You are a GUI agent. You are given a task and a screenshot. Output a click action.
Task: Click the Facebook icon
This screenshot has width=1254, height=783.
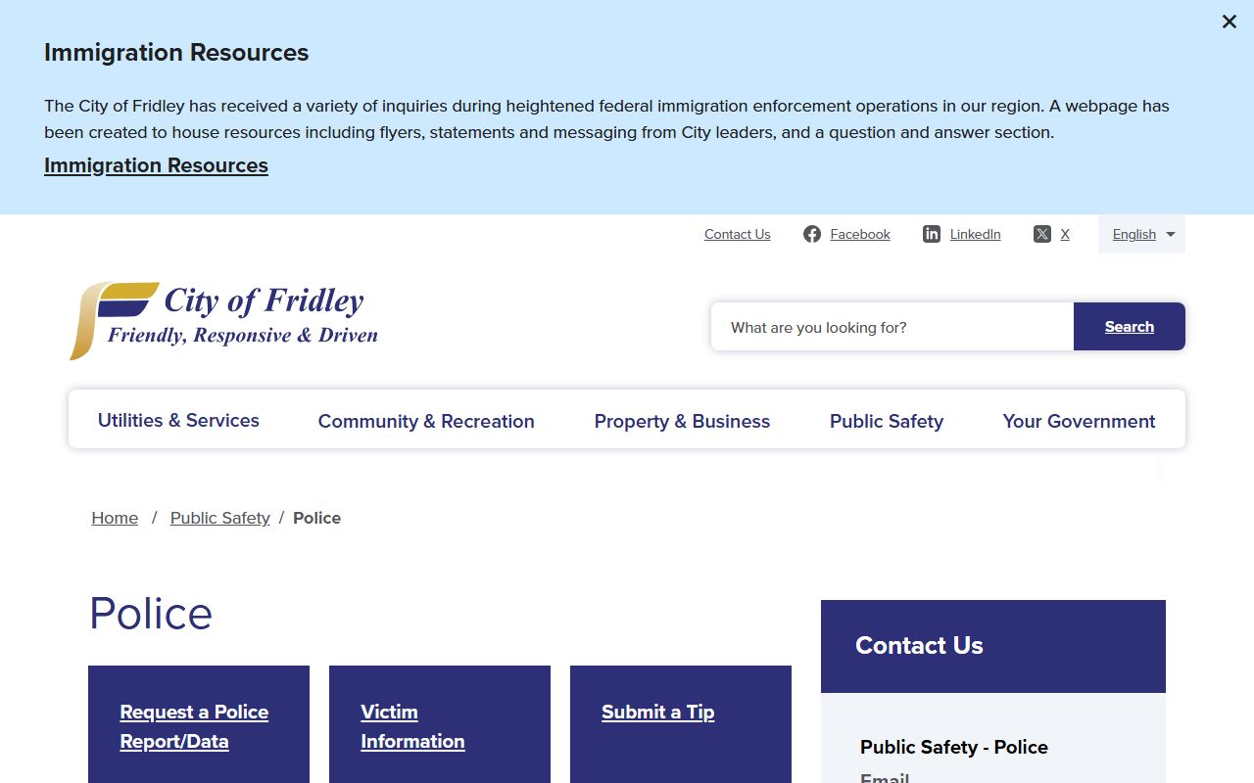[x=812, y=234]
